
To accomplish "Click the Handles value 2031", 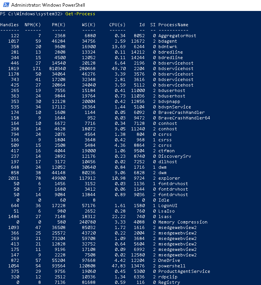I will point(14,178).
